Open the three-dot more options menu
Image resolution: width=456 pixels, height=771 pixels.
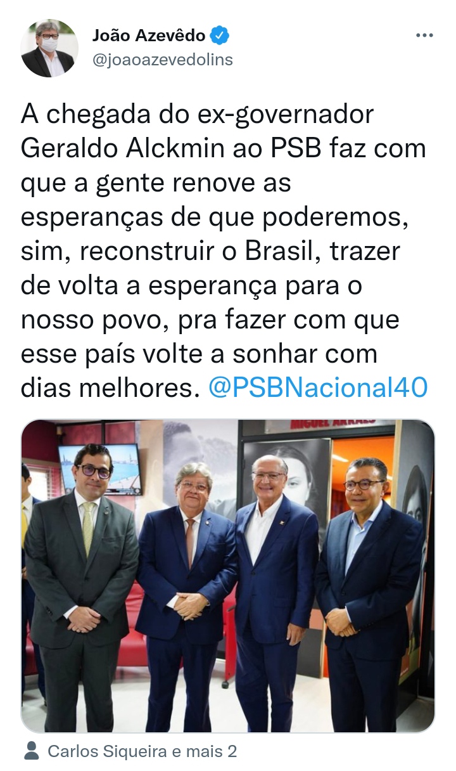coord(424,36)
